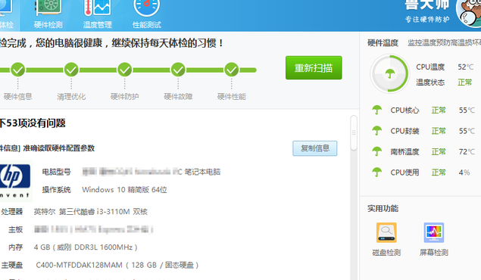
Task: Click the 清理优化 step checkmark
Action: 71,70
